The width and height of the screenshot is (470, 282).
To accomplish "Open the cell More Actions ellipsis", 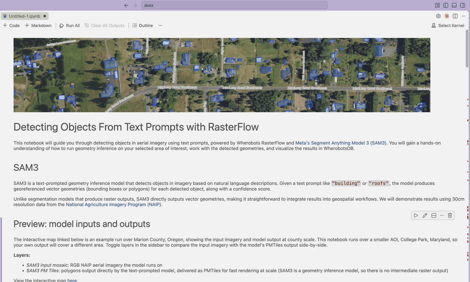I will tap(442, 215).
